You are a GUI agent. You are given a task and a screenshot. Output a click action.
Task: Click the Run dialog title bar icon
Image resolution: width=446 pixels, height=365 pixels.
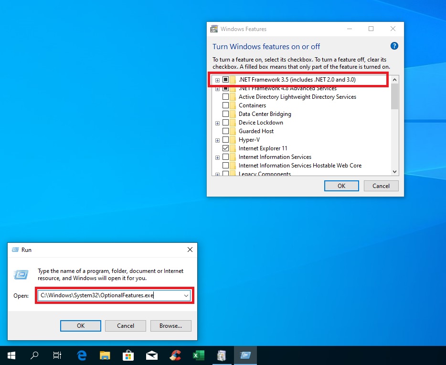[15, 250]
